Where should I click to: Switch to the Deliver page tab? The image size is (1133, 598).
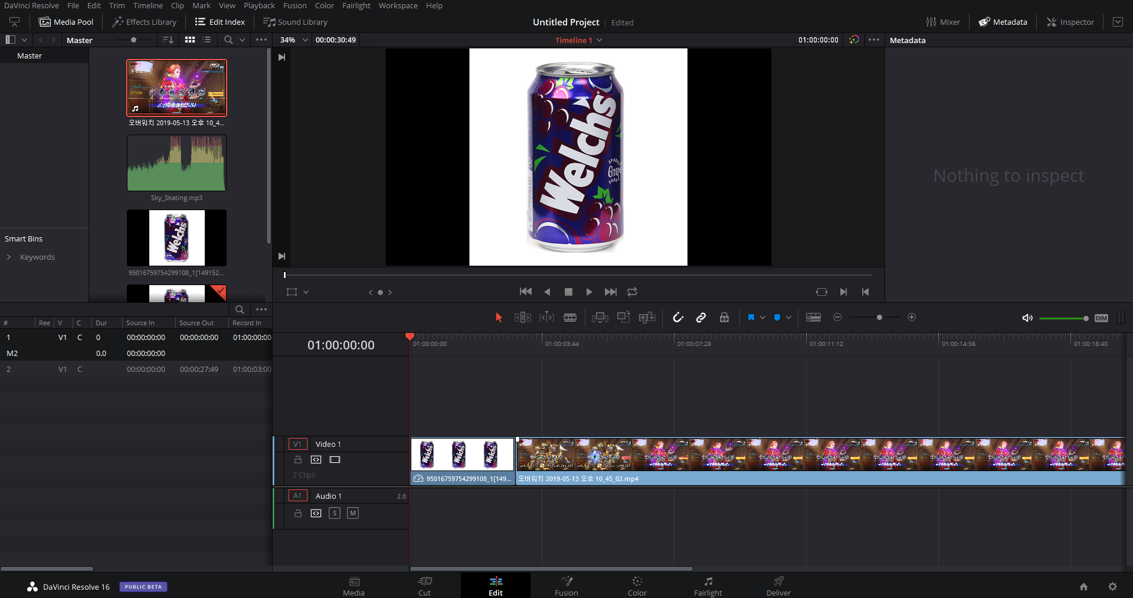[778, 586]
